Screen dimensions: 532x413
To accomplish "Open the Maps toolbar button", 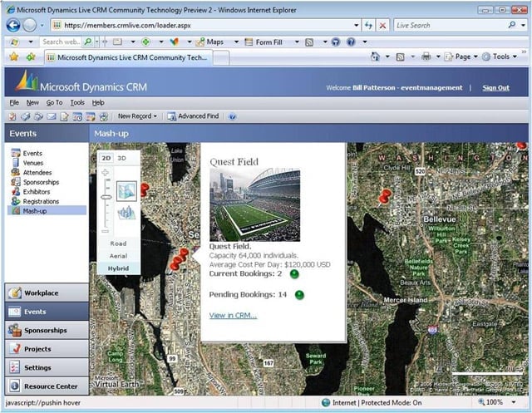I will point(210,42).
